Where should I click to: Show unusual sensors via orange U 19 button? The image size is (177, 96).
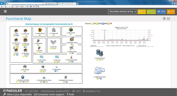[x=171, y=12]
